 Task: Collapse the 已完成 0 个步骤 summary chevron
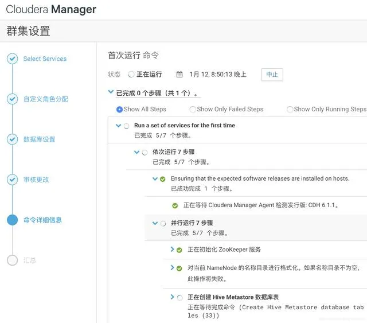pyautogui.click(x=111, y=92)
